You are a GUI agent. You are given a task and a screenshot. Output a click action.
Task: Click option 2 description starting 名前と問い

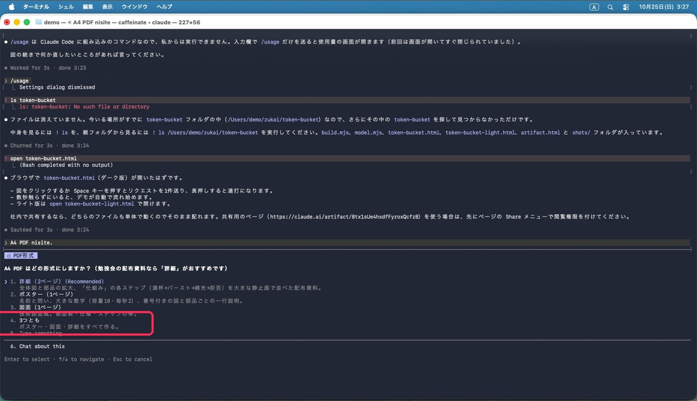point(131,301)
